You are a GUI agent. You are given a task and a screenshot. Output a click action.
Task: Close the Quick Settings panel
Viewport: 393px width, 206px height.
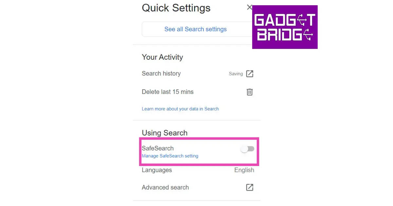coord(250,8)
